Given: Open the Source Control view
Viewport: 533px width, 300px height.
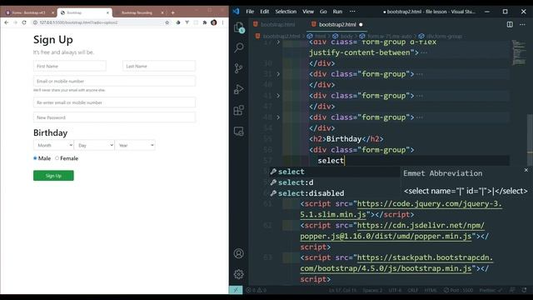Looking at the screenshot, I should pos(239,68).
